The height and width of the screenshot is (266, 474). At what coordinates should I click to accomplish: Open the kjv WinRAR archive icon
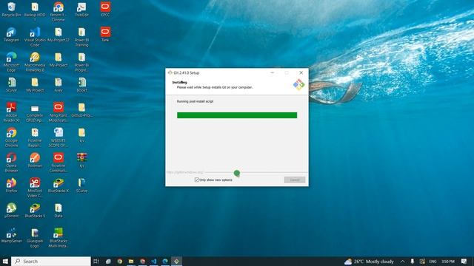[81, 160]
